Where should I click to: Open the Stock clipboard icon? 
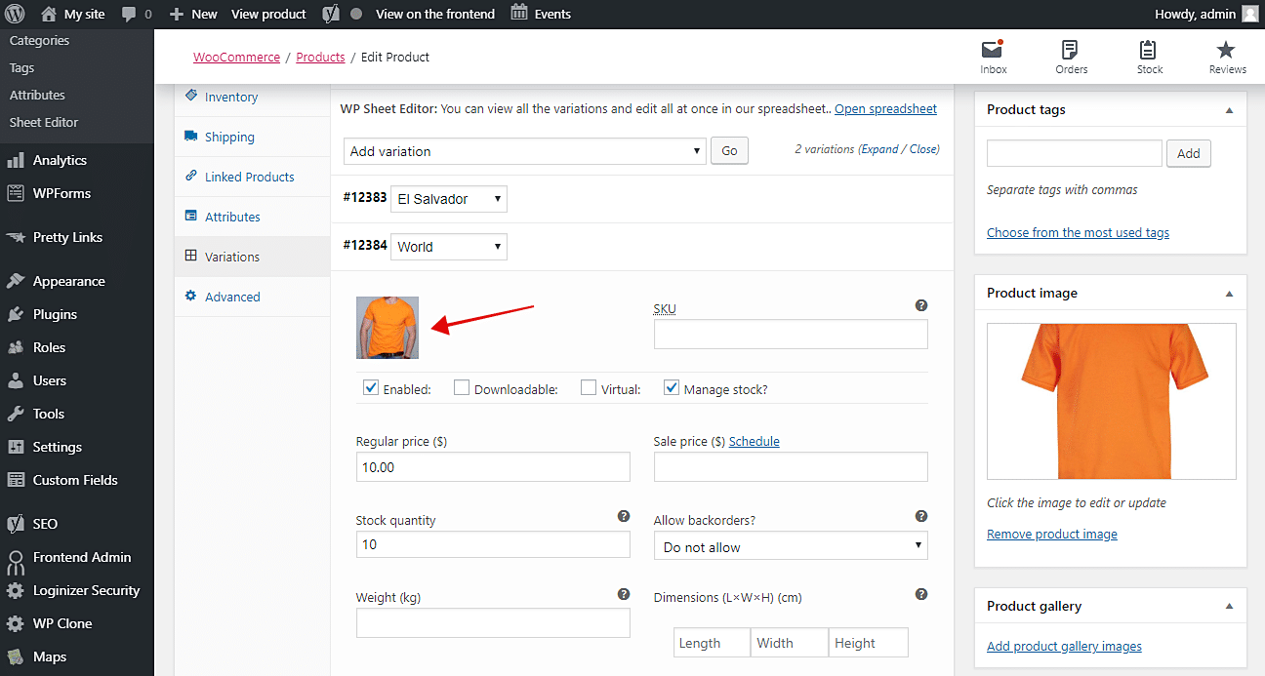1149,50
